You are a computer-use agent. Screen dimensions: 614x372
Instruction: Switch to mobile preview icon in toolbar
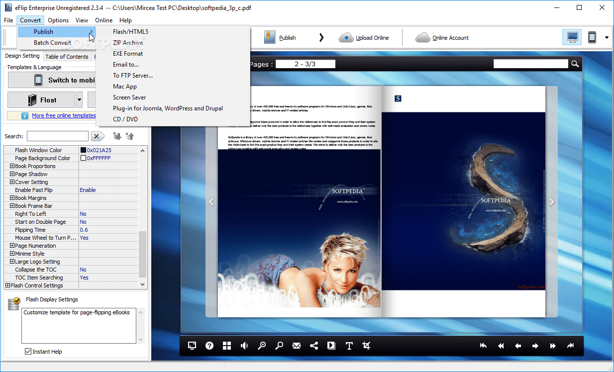[x=592, y=37]
